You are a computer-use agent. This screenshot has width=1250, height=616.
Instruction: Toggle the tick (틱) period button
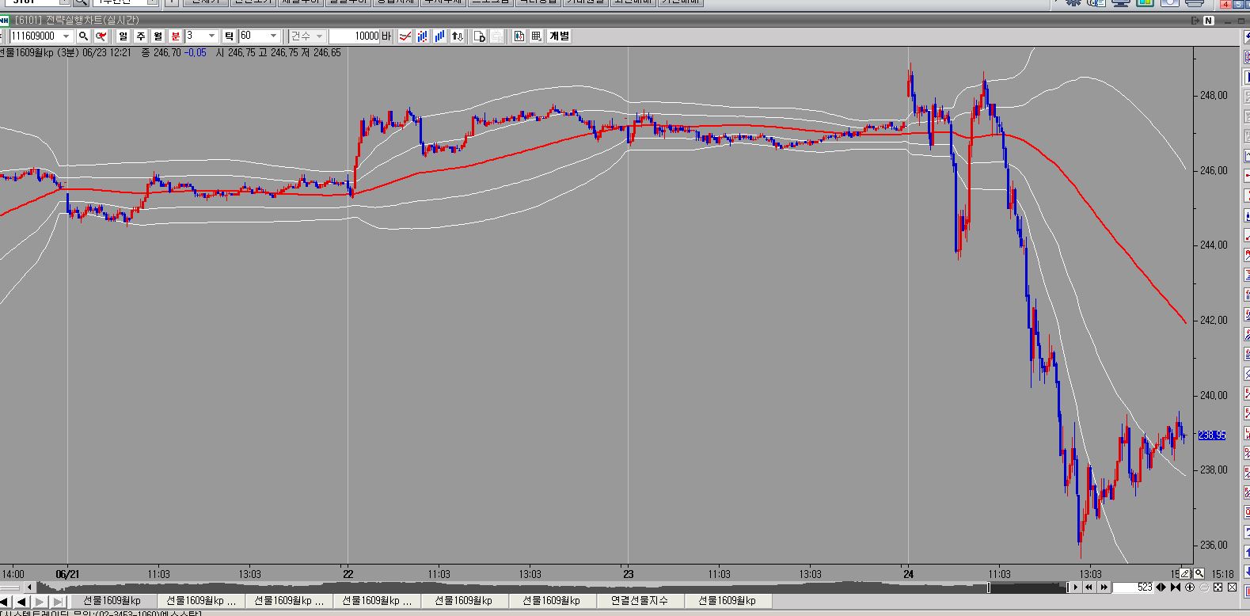click(228, 36)
